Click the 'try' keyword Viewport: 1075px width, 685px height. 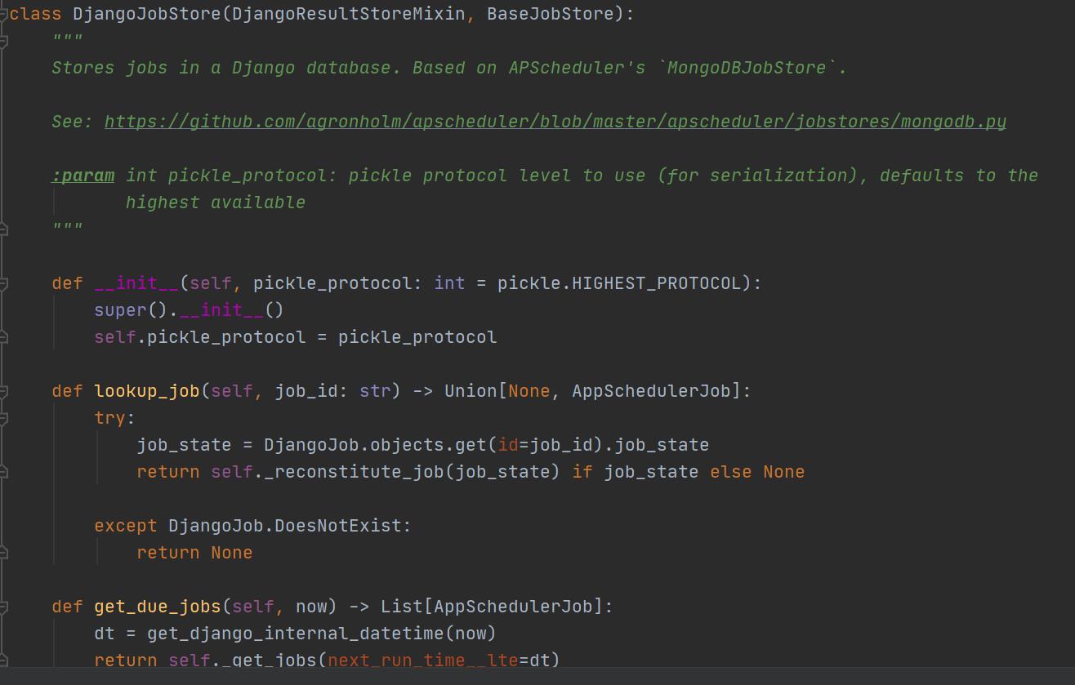pos(110,418)
